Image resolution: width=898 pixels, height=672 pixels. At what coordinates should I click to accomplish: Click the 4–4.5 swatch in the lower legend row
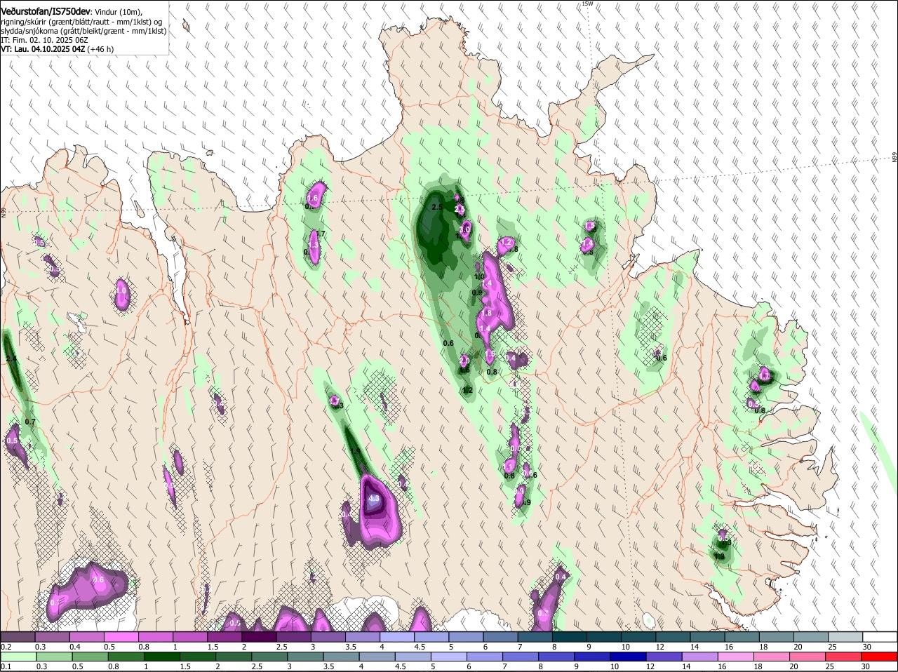377,657
